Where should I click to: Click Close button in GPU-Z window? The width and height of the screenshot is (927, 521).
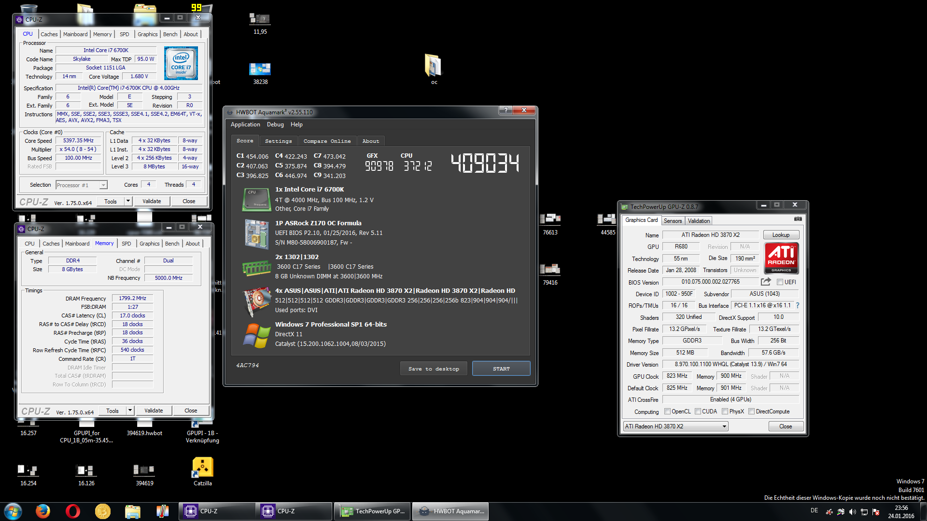pos(786,426)
